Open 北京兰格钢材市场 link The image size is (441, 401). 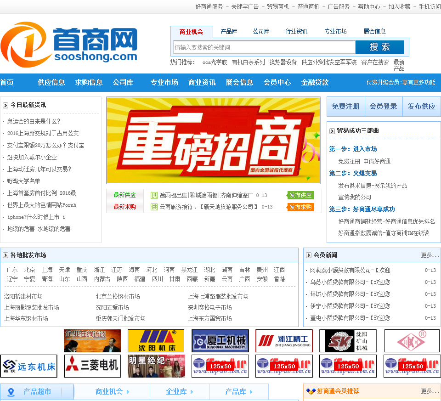[118, 296]
